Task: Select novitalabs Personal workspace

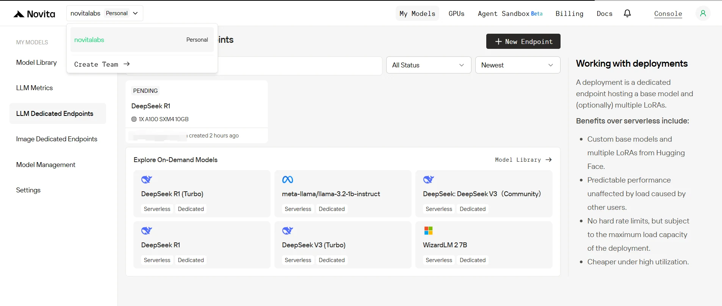Action: coord(142,40)
